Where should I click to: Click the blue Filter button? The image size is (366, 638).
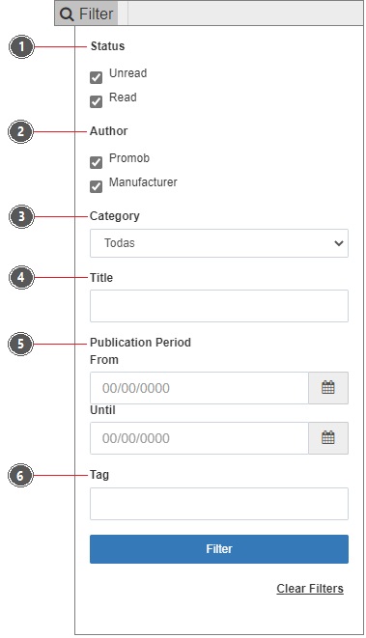coord(219,549)
